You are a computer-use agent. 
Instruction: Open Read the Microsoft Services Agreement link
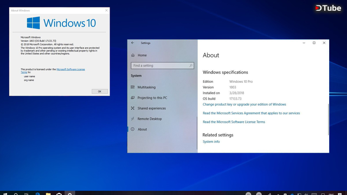(251, 113)
